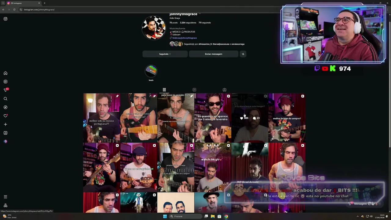Go to Instagram Home from the sidebar
391x220 pixels.
point(5,73)
